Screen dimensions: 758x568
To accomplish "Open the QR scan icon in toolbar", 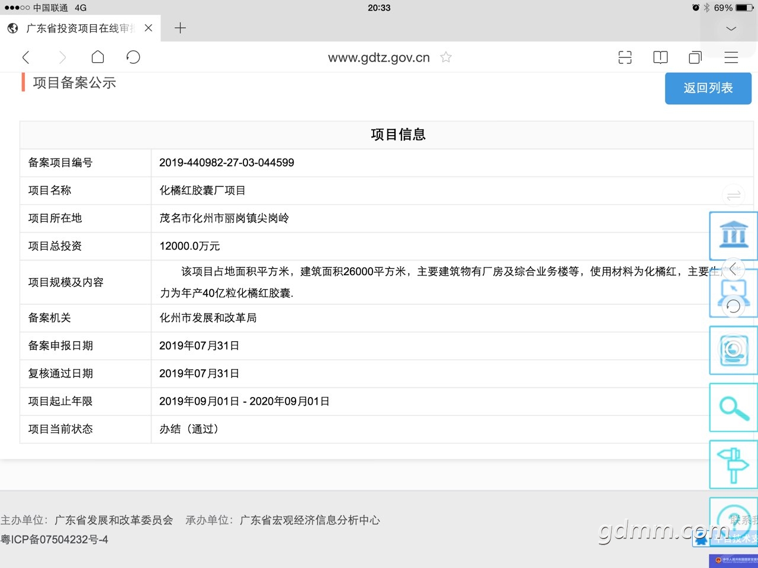I will click(x=625, y=57).
